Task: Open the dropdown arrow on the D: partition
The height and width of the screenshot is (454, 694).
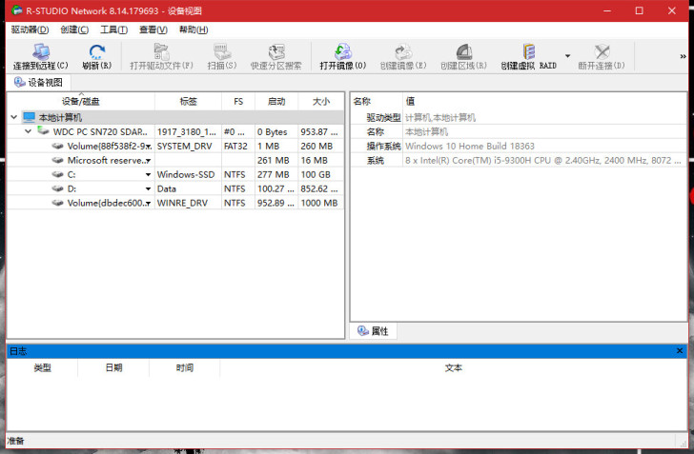Action: (148, 189)
